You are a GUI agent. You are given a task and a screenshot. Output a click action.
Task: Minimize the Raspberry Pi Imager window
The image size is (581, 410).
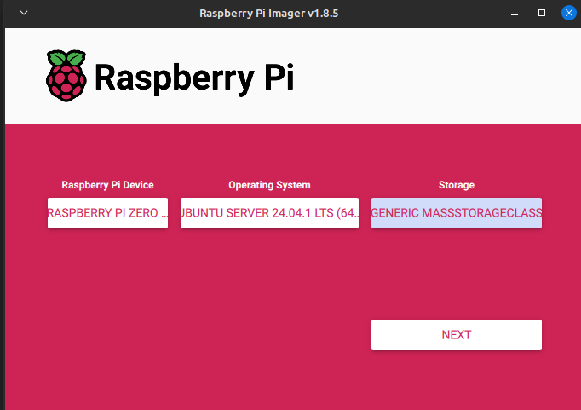coord(515,14)
